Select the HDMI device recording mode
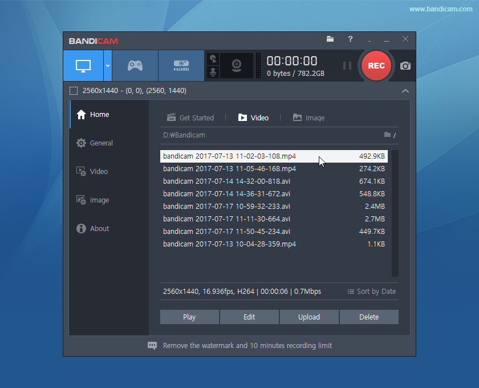479x388 pixels. click(x=181, y=66)
